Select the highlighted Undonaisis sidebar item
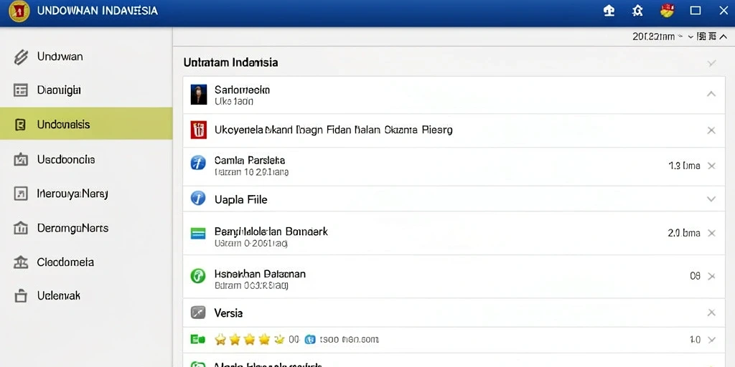The image size is (735, 367). [86, 123]
